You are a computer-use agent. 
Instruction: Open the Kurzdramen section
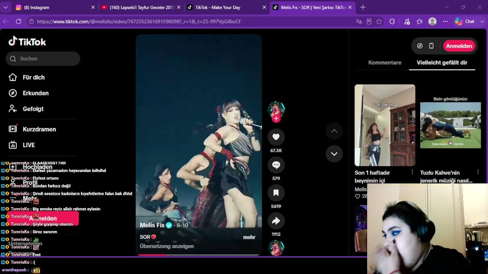coord(32,129)
